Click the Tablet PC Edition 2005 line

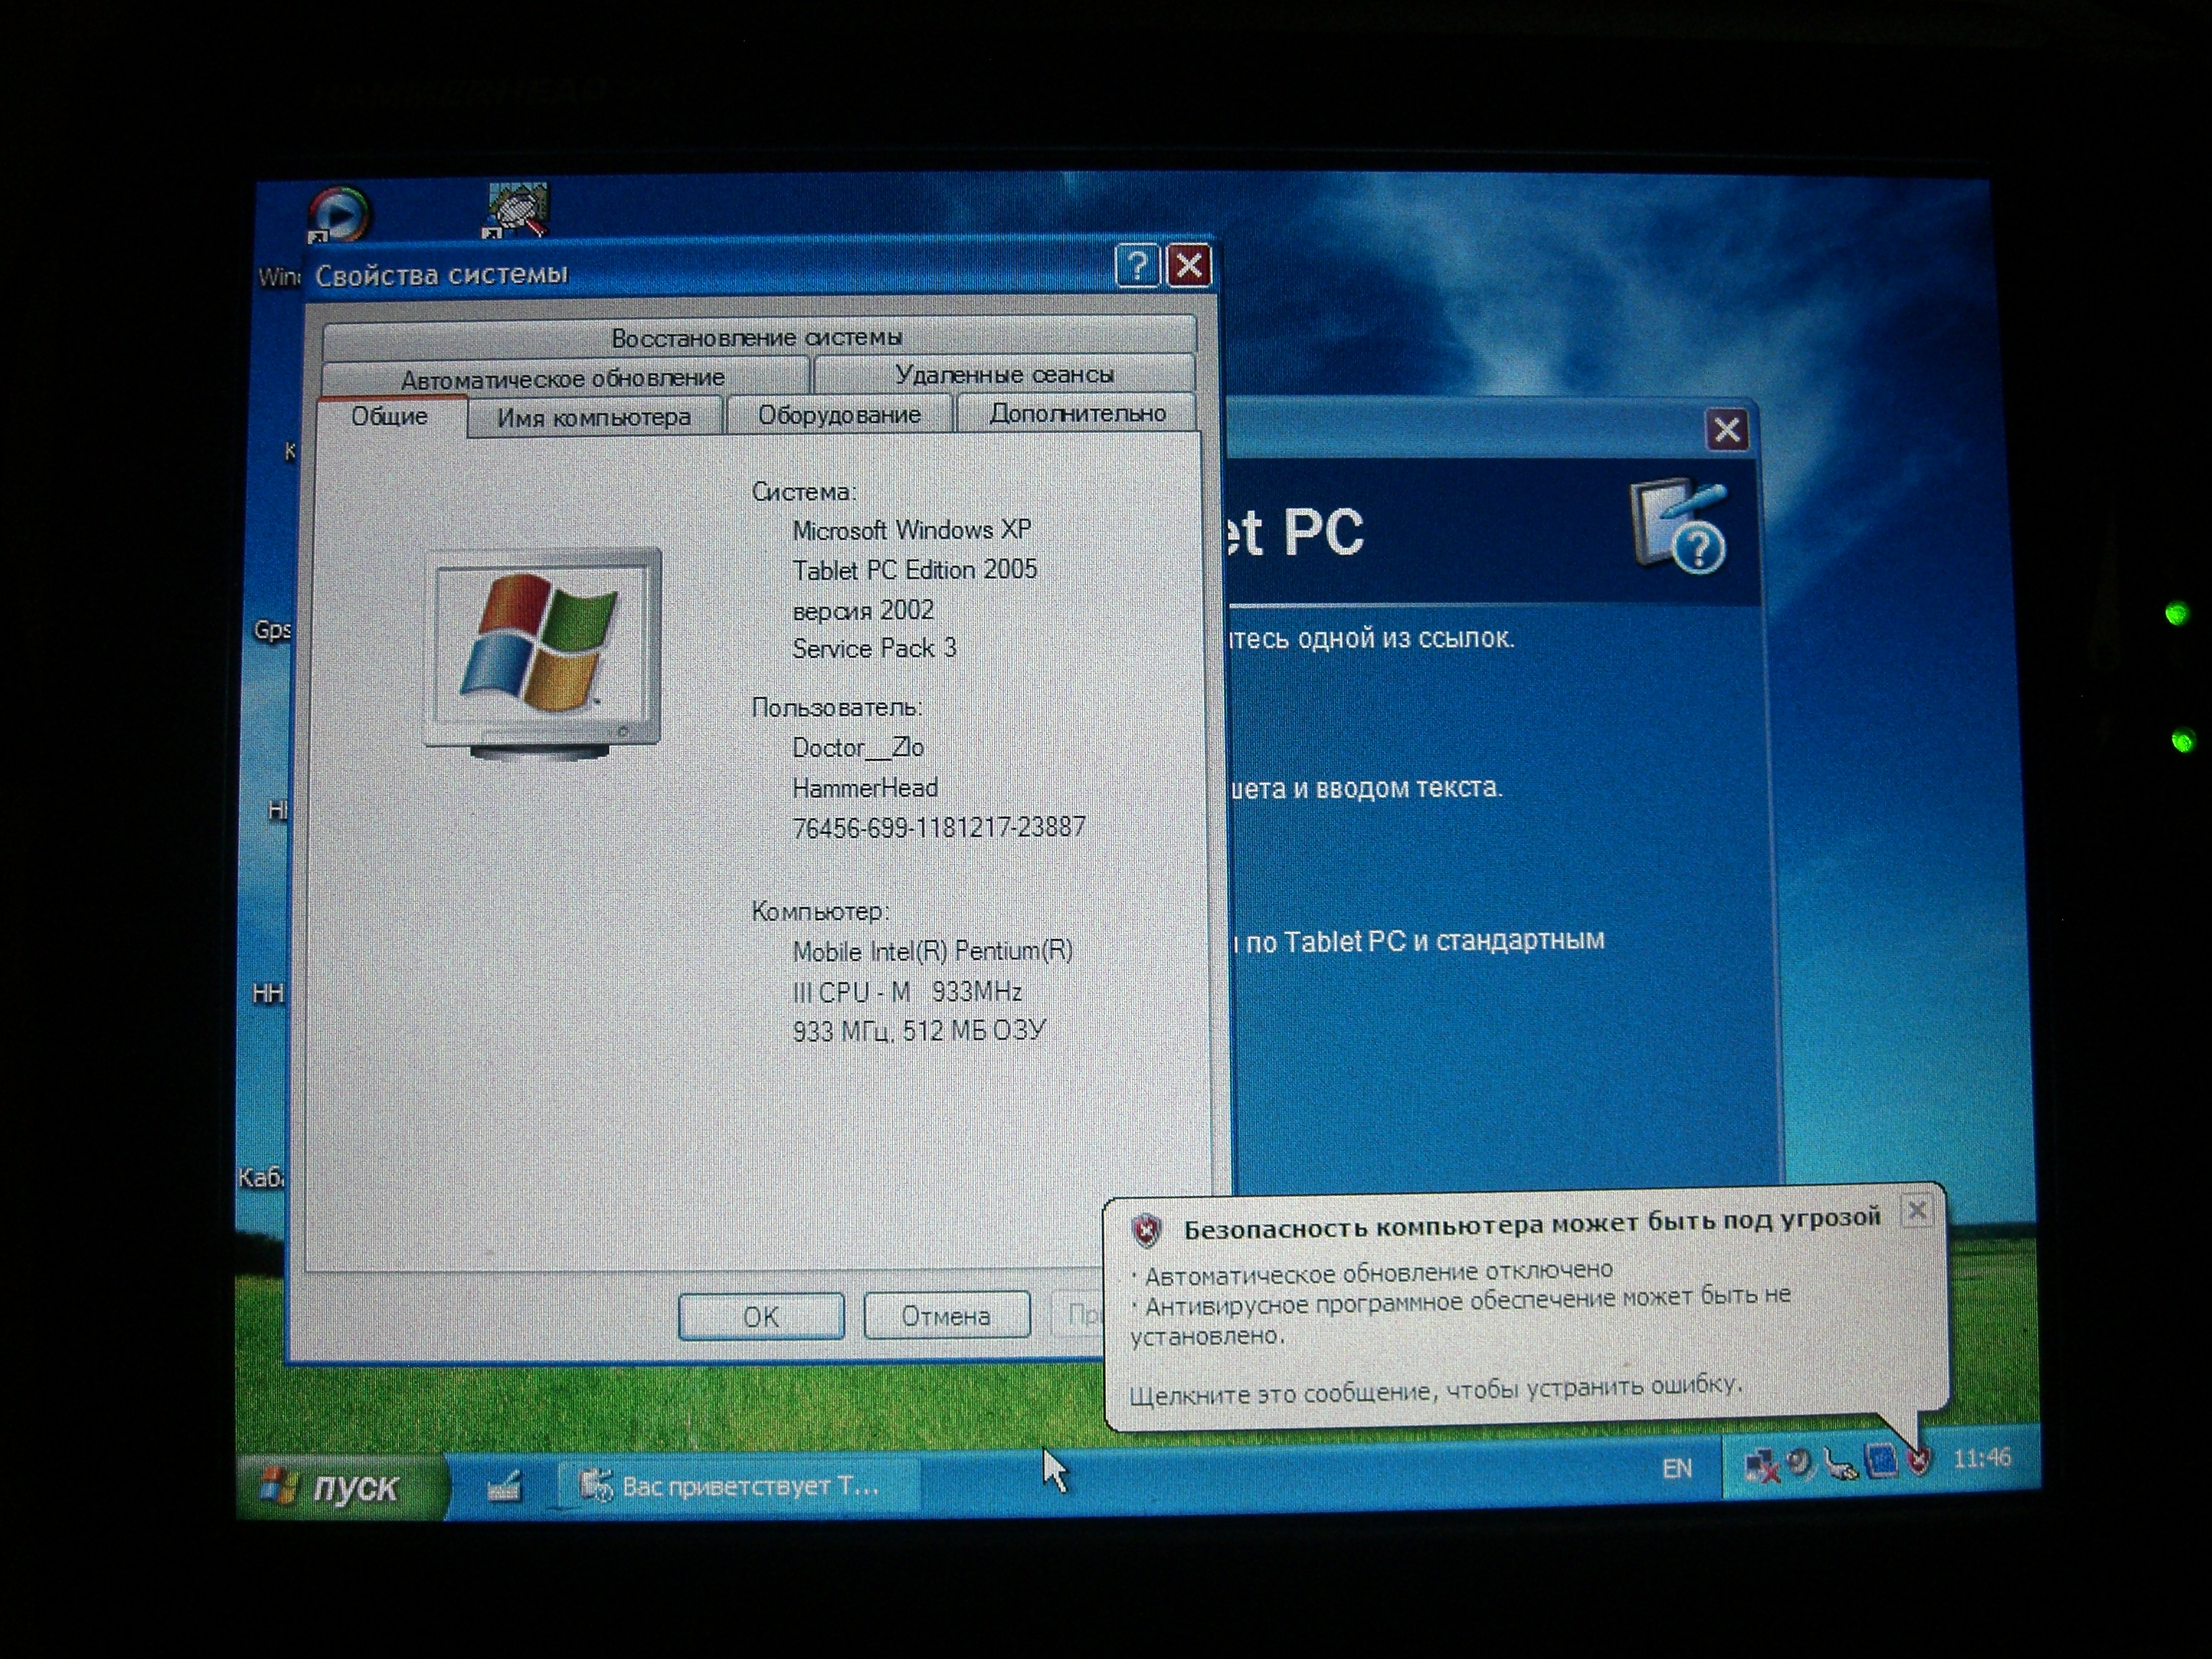point(915,569)
